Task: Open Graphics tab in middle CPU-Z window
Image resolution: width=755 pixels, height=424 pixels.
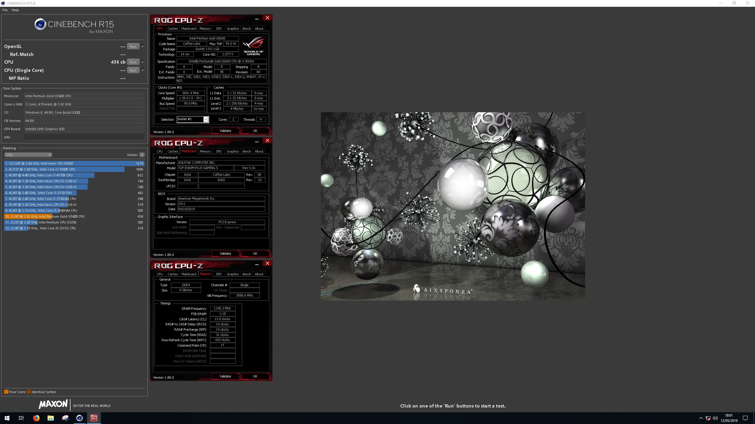Action: 233,151
